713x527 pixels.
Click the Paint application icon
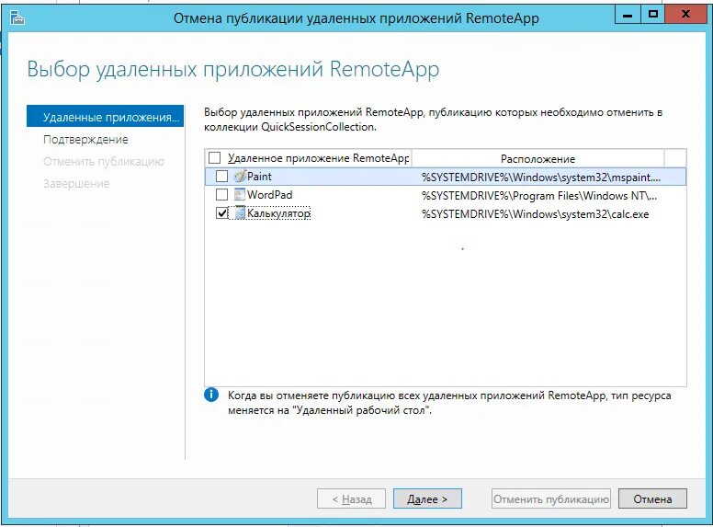240,176
